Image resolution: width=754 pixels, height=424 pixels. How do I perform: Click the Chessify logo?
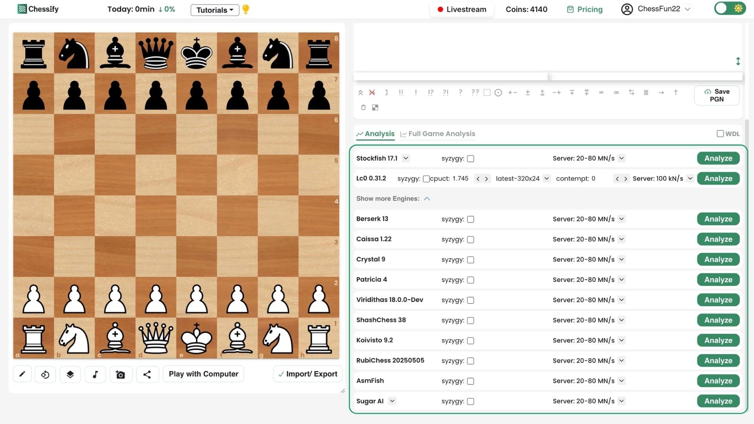pos(38,9)
